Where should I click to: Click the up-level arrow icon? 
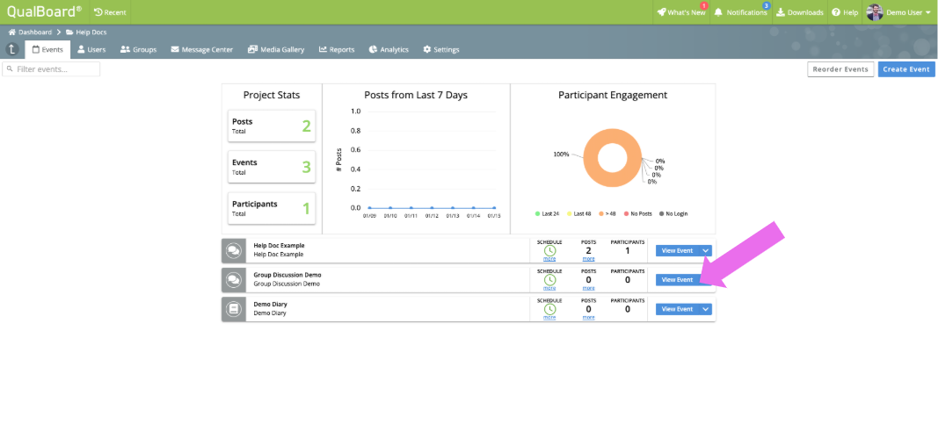point(12,49)
